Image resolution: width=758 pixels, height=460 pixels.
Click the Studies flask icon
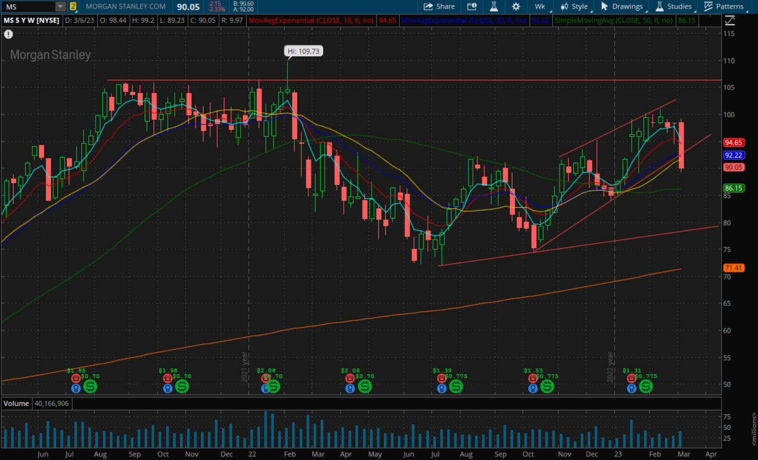coord(659,6)
